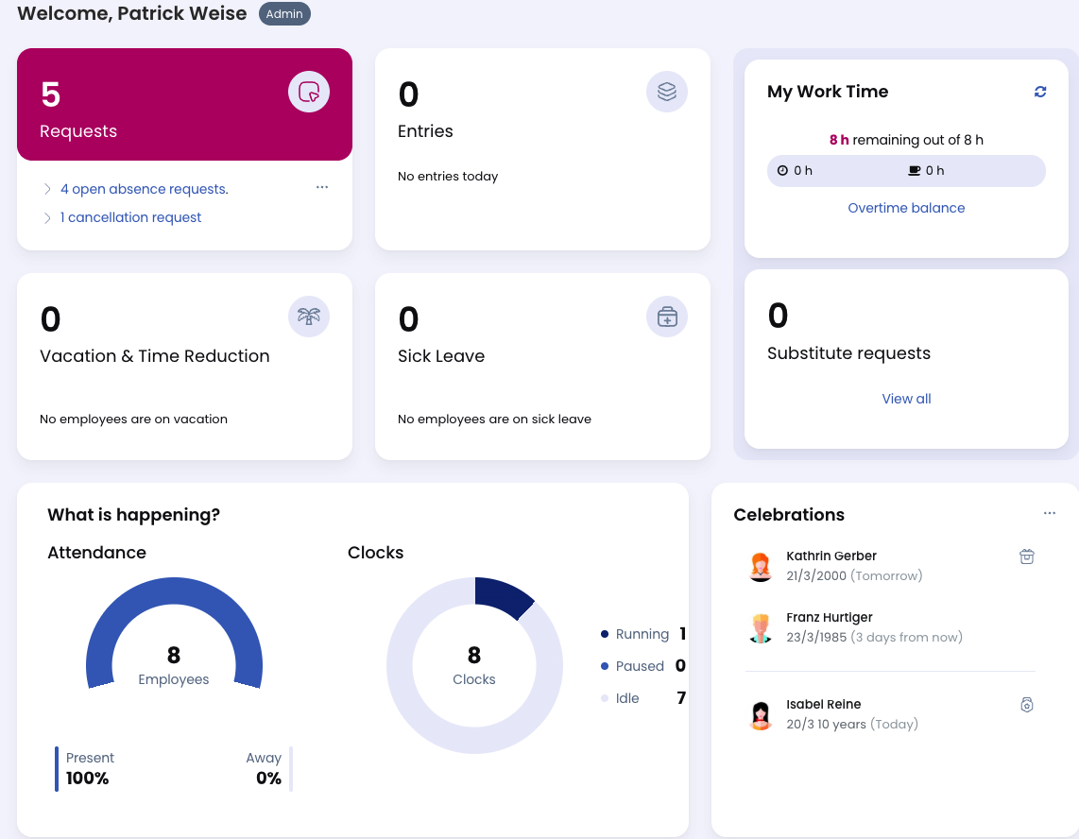Click Kathrin Gerber's avatar
The width and height of the screenshot is (1079, 839).
tap(761, 566)
